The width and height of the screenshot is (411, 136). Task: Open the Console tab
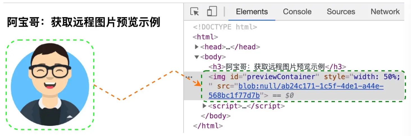click(x=297, y=12)
